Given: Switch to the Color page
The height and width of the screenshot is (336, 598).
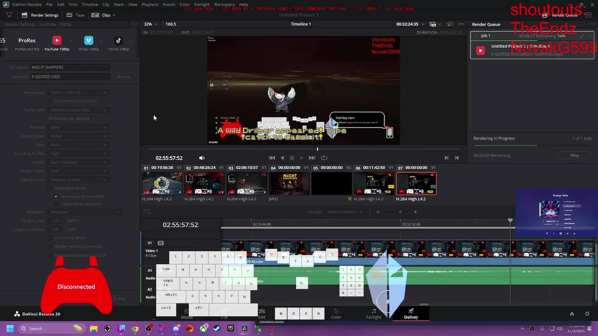Looking at the screenshot, I should point(336,314).
